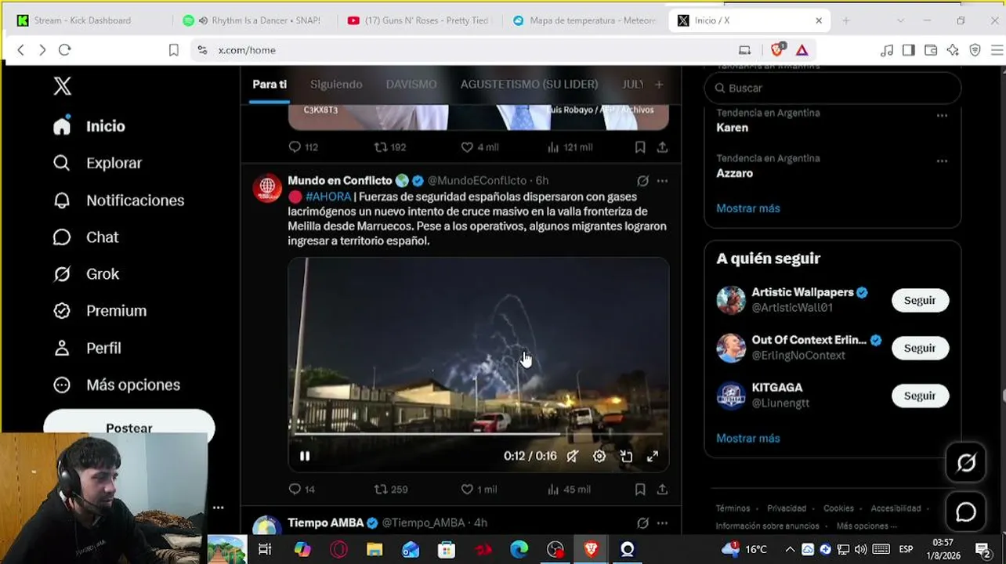The image size is (1006, 564).
Task: Open the floating chat messages button
Action: point(966,512)
